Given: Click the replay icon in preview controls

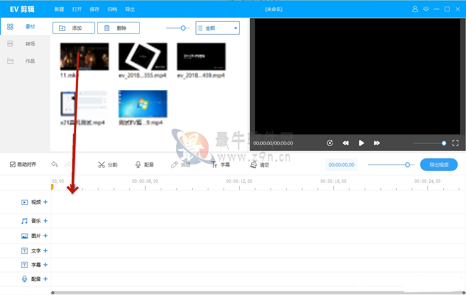Looking at the screenshot, I should click(330, 143).
